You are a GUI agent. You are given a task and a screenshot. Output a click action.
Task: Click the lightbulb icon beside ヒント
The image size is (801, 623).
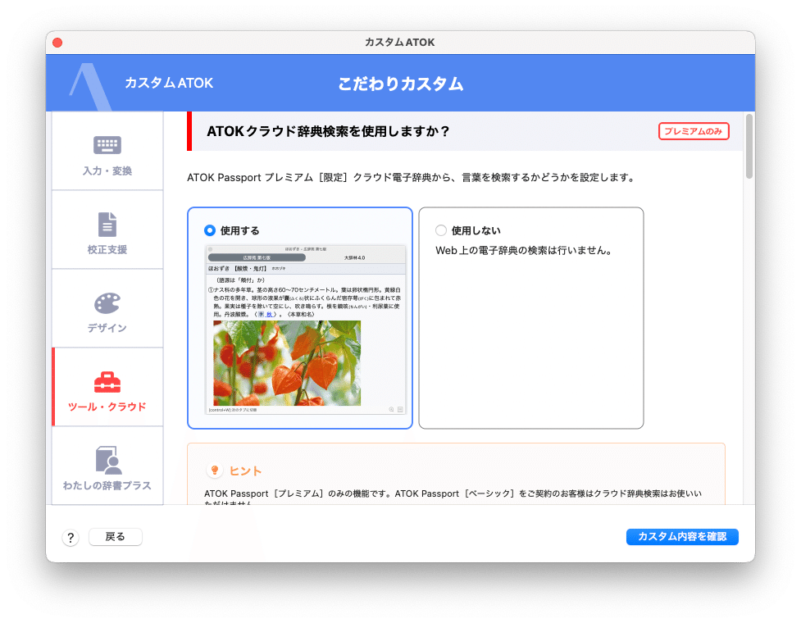[x=215, y=470]
